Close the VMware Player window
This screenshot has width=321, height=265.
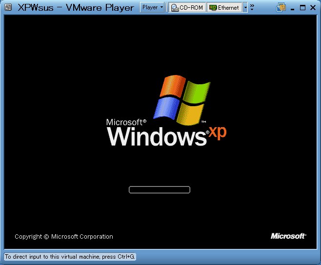(x=313, y=7)
